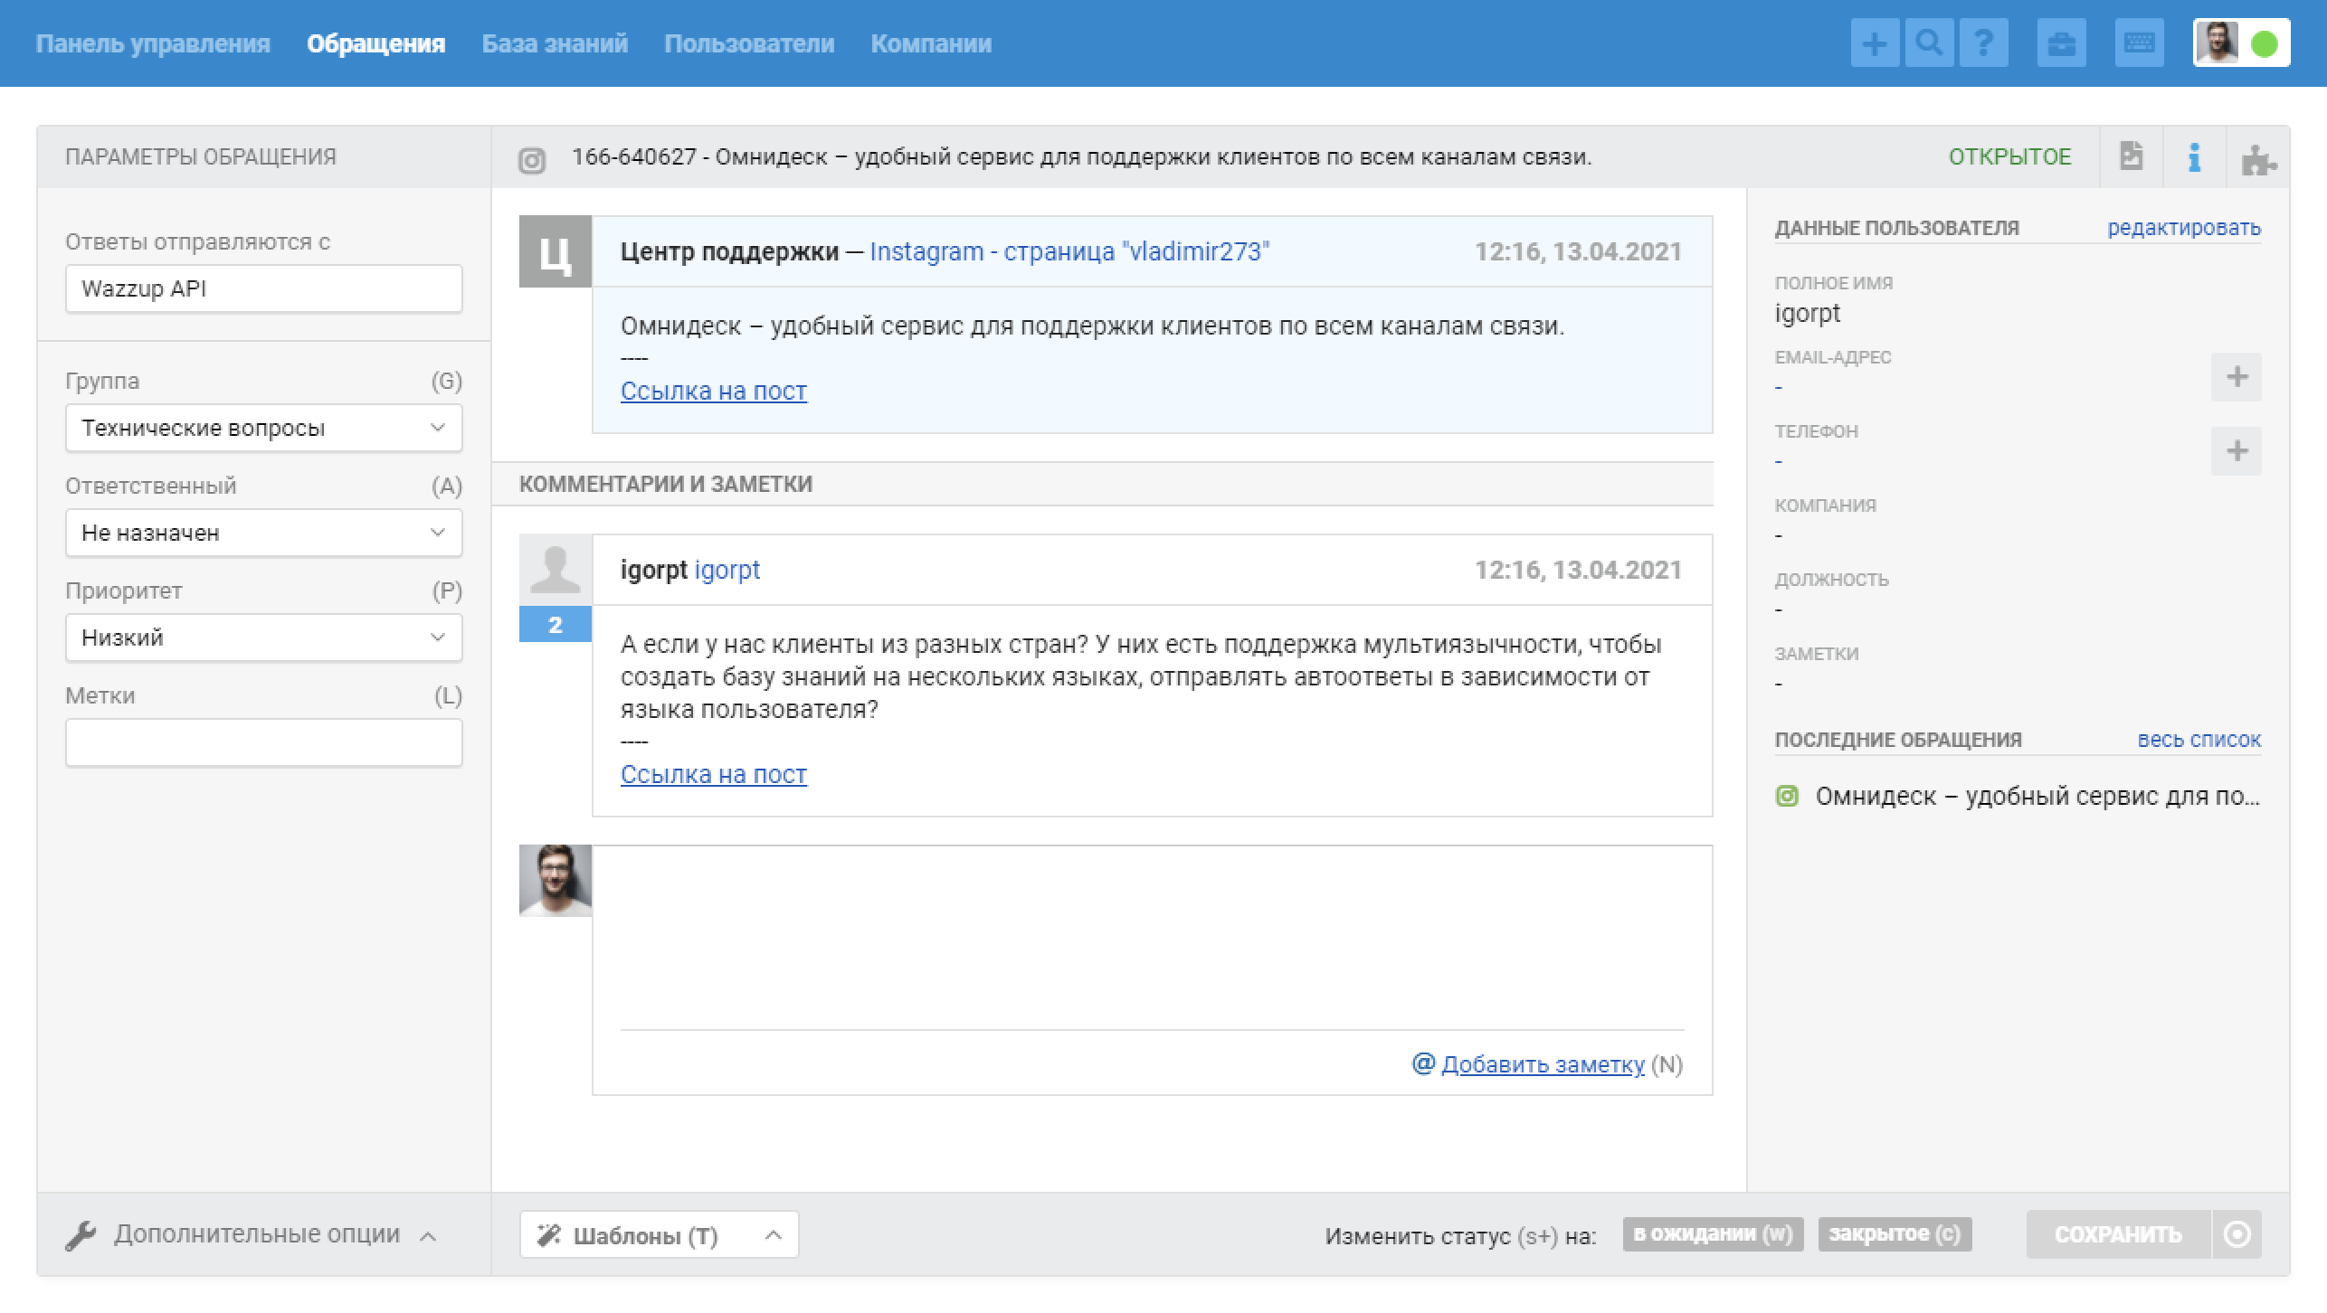This screenshot has height=1313, width=2327.
Task: Click the plus icon in top bar
Action: pos(1875,43)
